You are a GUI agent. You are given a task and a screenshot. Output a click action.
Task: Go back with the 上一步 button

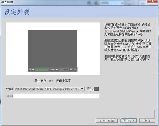coord(107,121)
